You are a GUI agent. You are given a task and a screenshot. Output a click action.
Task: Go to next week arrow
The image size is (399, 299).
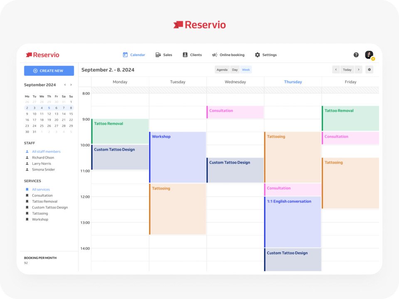click(358, 70)
